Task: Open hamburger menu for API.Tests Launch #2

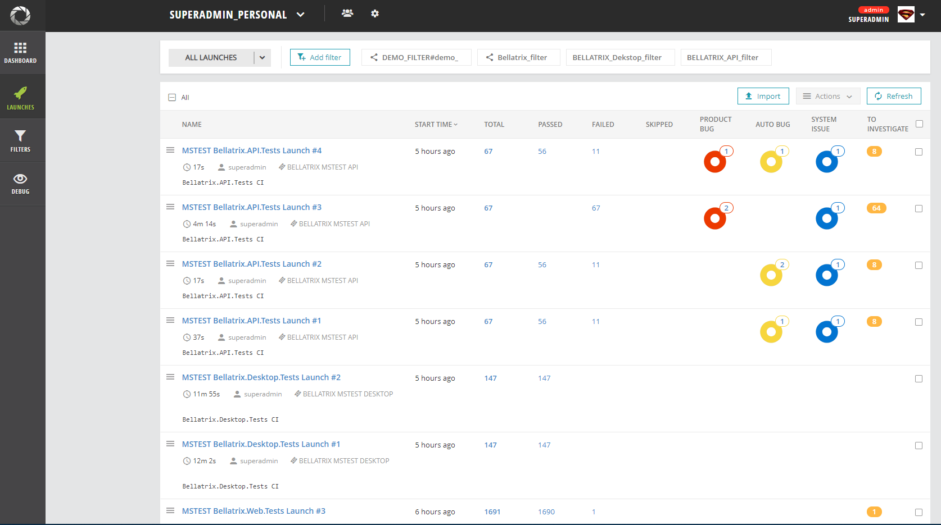Action: click(x=170, y=263)
